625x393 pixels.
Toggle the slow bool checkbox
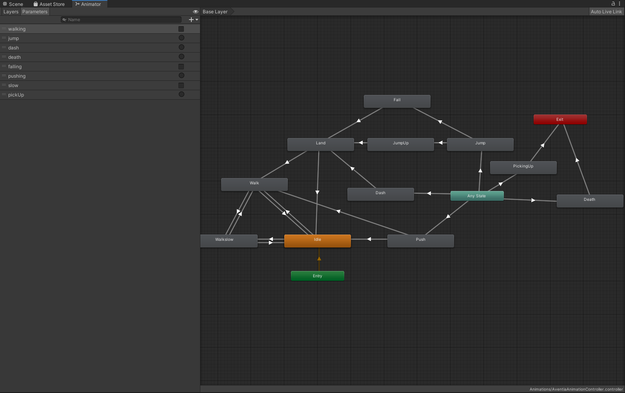[181, 86]
